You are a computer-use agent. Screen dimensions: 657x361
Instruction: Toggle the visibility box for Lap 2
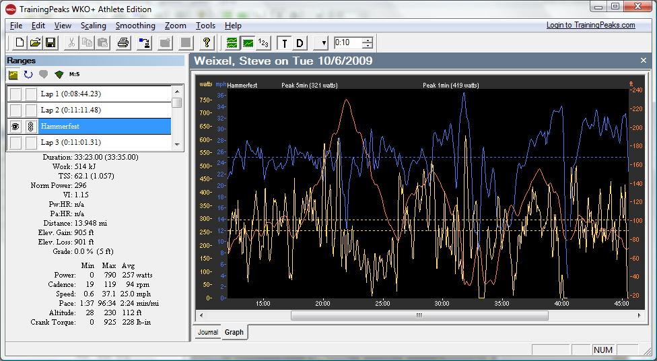click(15, 110)
